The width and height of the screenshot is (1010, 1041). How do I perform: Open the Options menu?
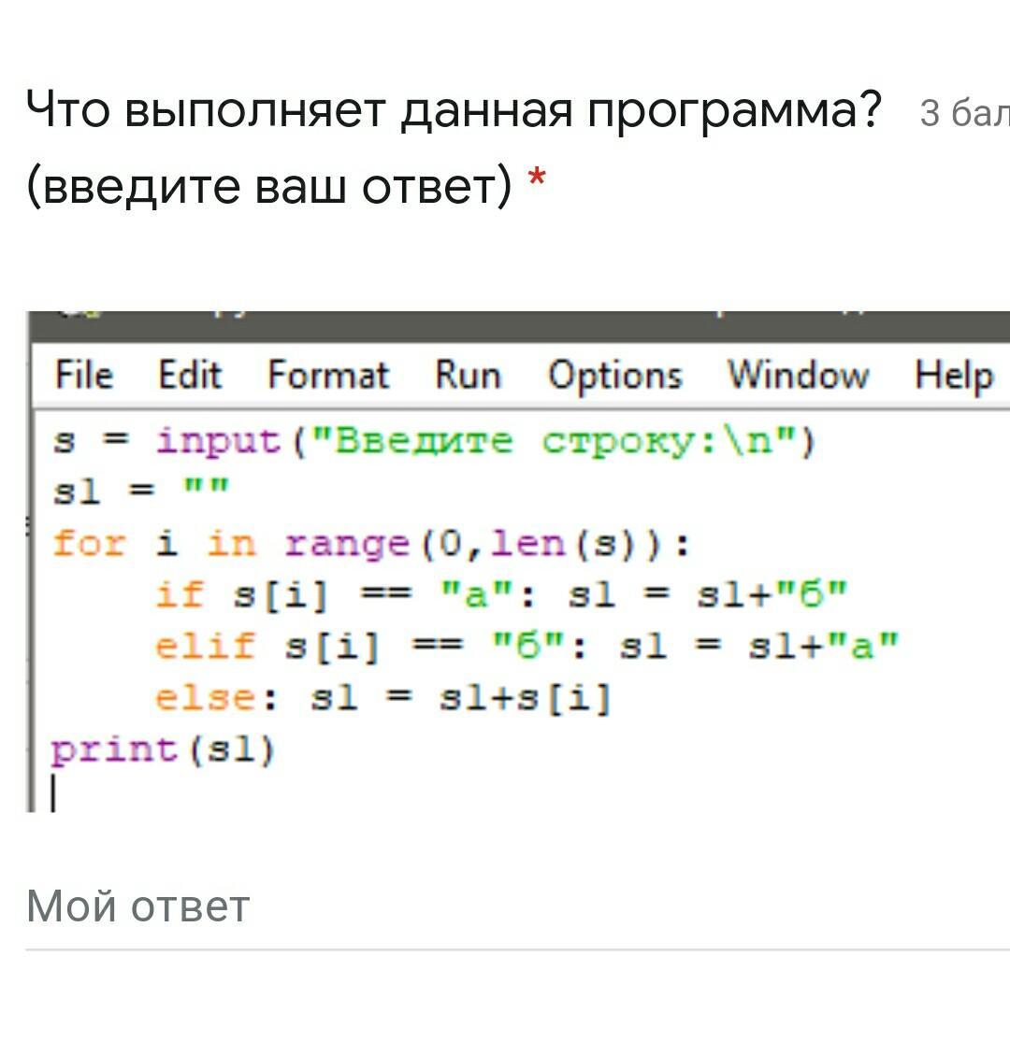tap(614, 376)
